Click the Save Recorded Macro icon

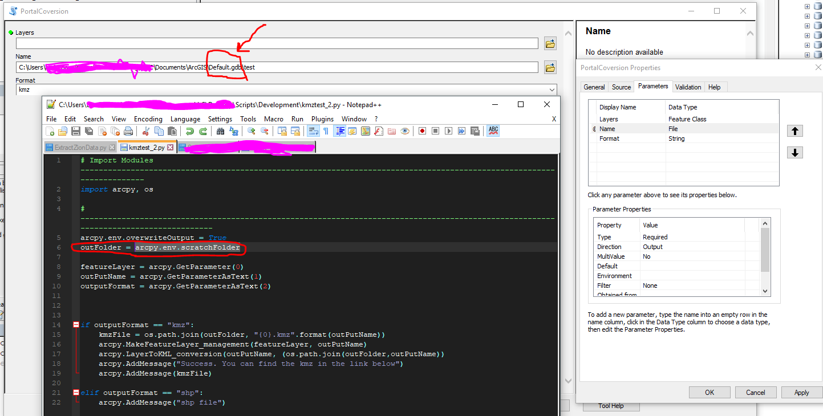tap(475, 131)
